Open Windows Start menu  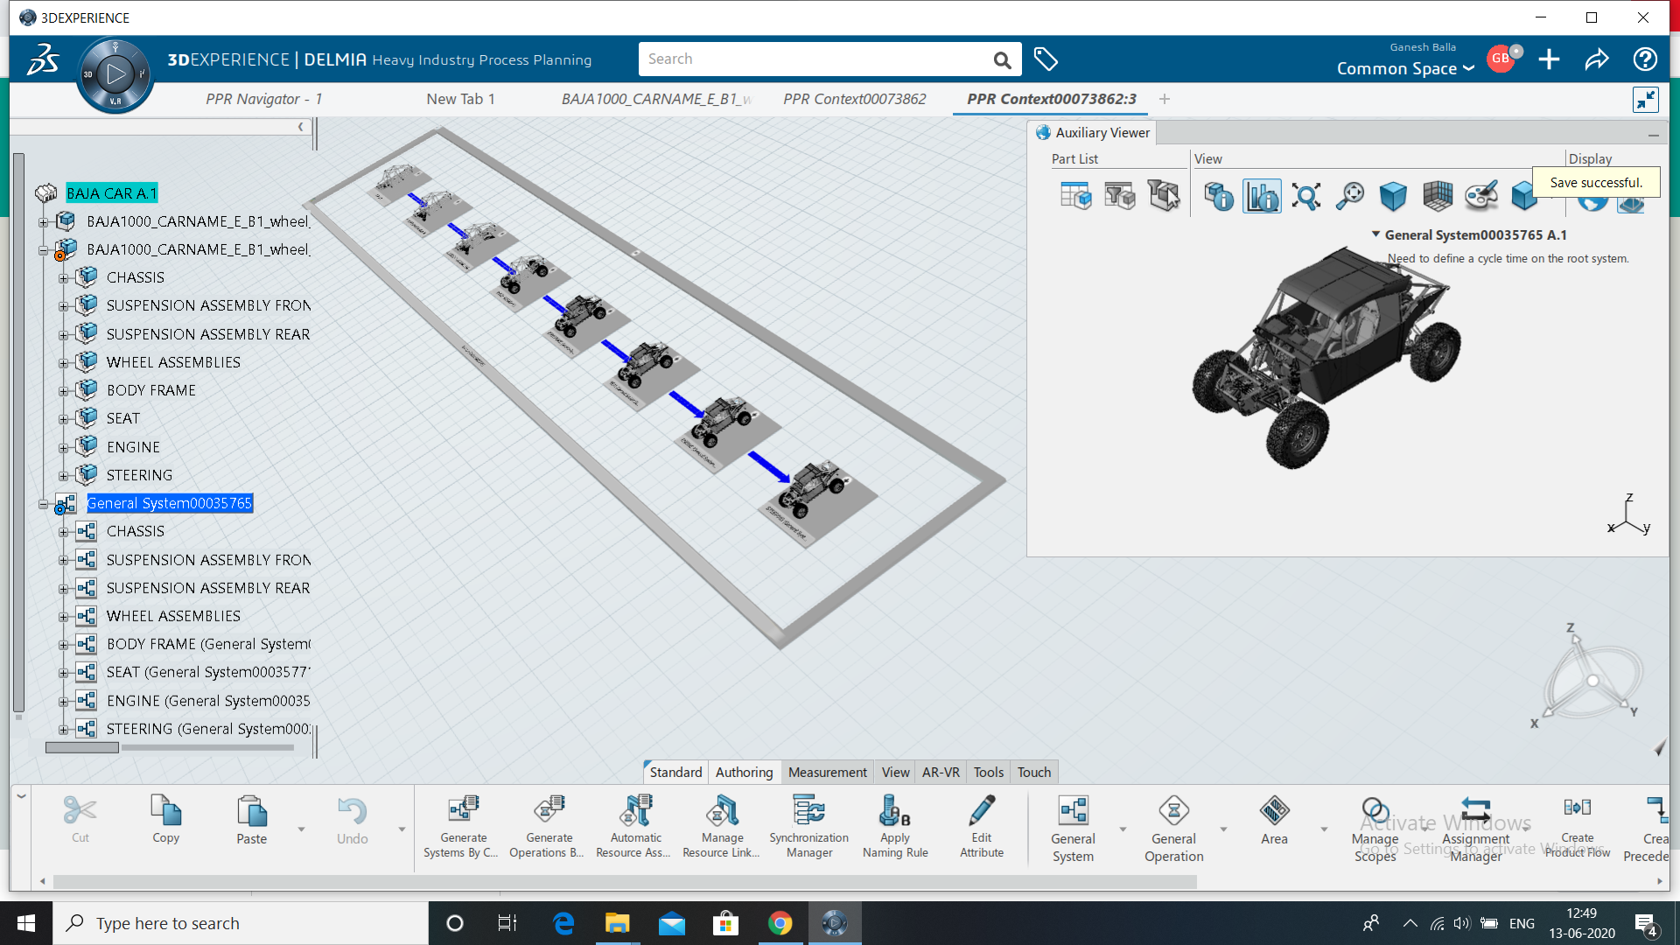(x=26, y=923)
